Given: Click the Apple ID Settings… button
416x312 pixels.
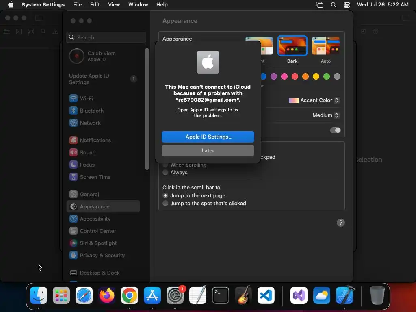Looking at the screenshot, I should [208, 136].
